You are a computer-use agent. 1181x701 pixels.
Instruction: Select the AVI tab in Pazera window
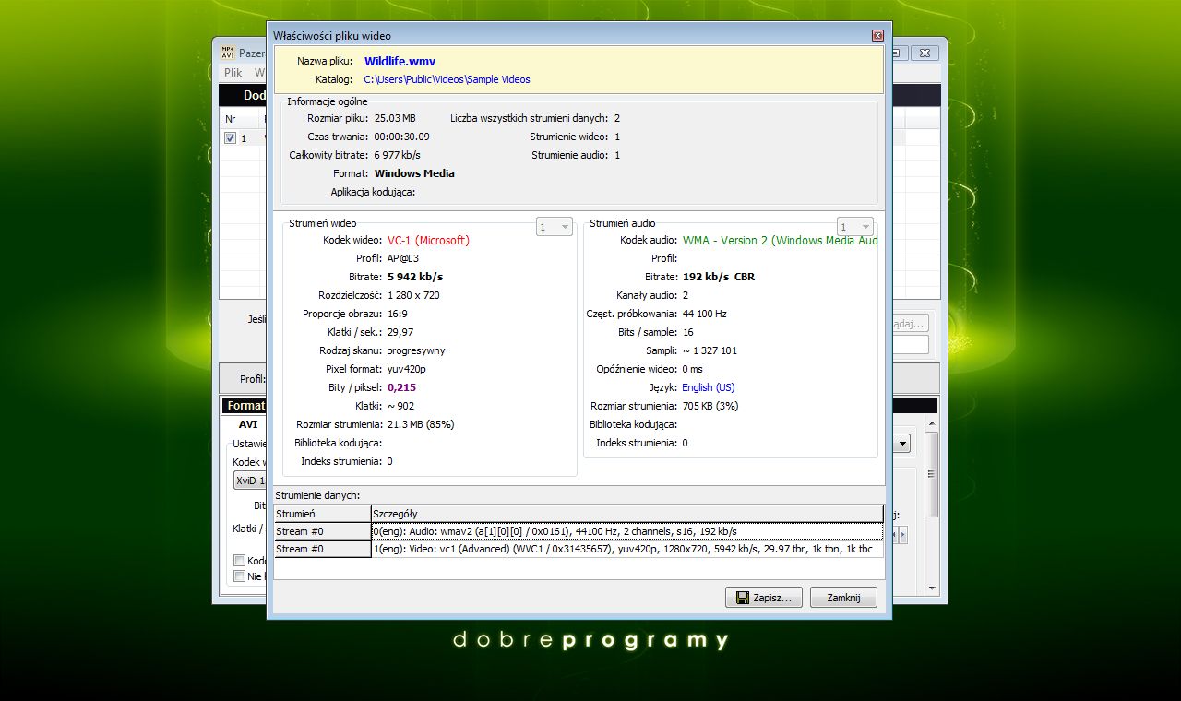(247, 424)
